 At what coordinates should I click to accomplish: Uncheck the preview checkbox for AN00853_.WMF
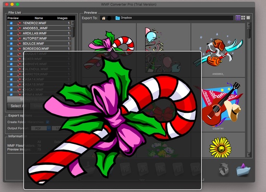coord(11,28)
